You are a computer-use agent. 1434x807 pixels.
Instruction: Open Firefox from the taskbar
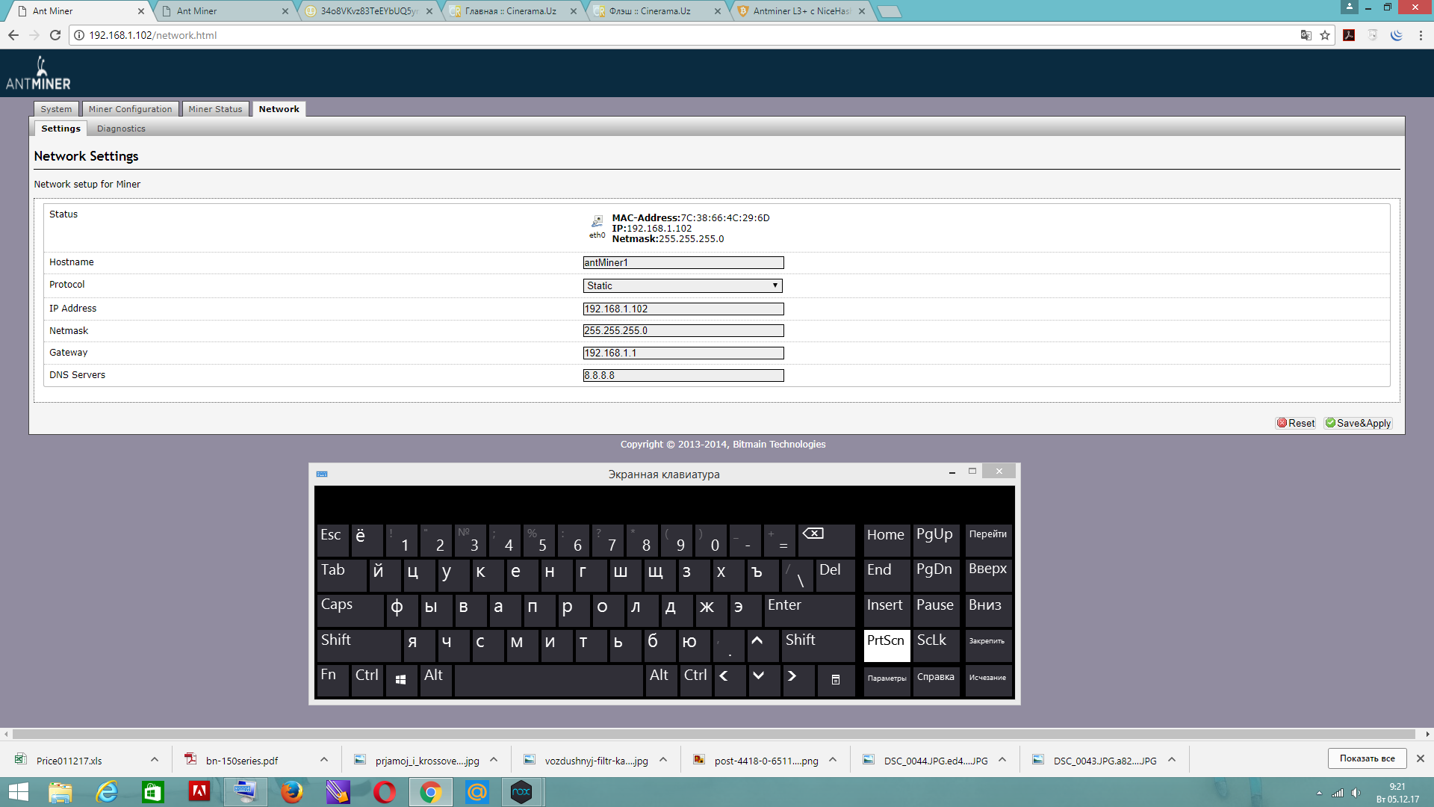pyautogui.click(x=291, y=792)
